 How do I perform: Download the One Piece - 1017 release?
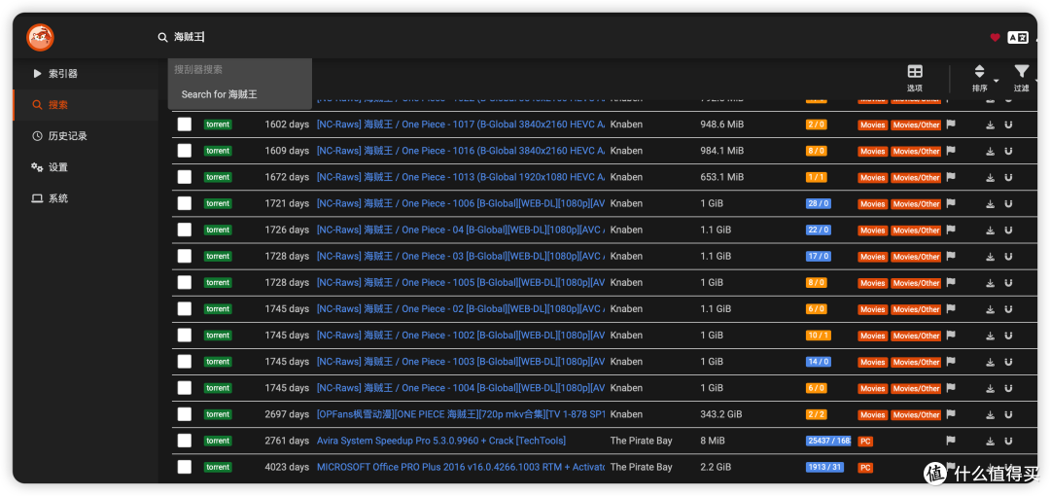click(x=991, y=124)
